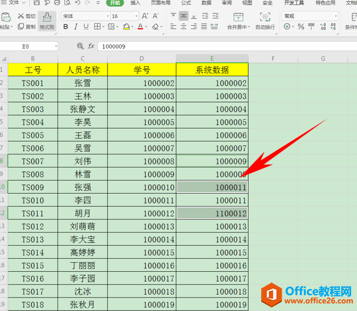Image resolution: width=357 pixels, height=311 pixels.
Task: Expand the font color dropdown arrow
Action: 146,27
